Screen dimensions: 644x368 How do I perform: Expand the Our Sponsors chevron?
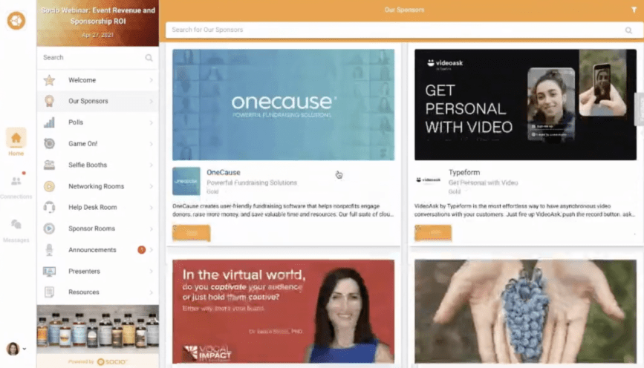(151, 102)
